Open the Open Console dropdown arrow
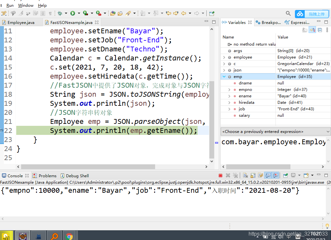The width and height of the screenshot is (331, 240). click(312, 175)
